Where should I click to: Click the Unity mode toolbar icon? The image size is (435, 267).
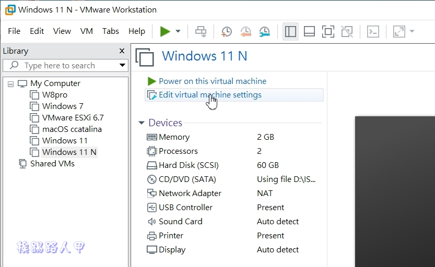(x=347, y=31)
